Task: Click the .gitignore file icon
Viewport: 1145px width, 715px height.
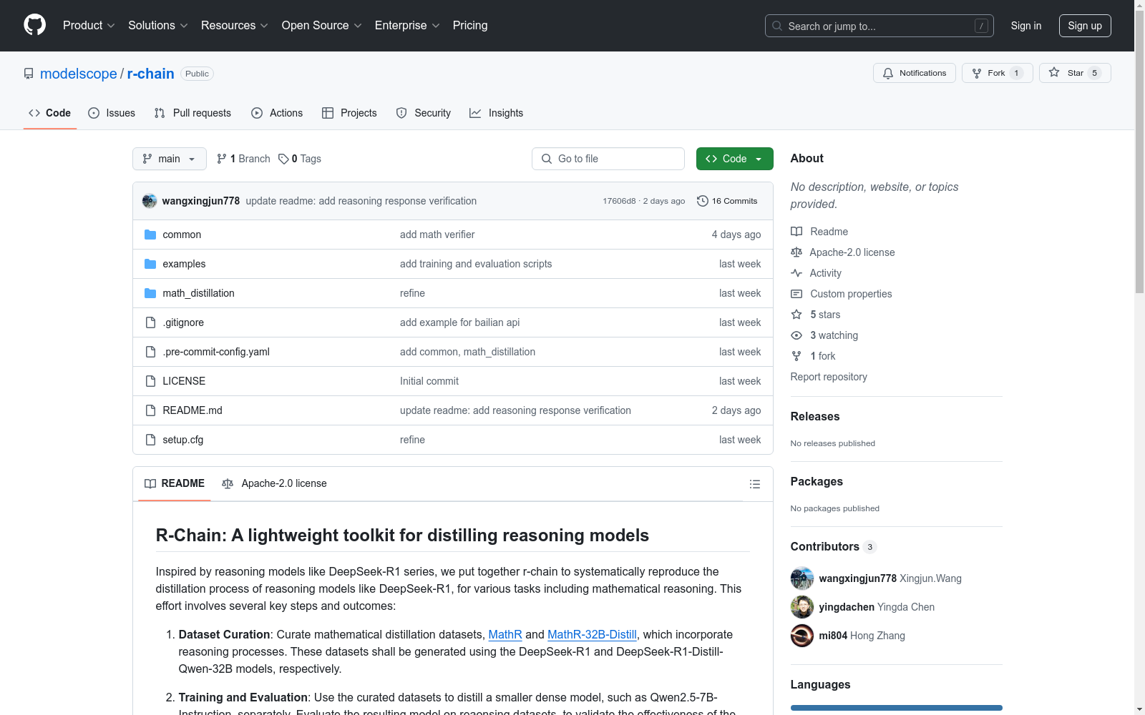Action: [150, 322]
